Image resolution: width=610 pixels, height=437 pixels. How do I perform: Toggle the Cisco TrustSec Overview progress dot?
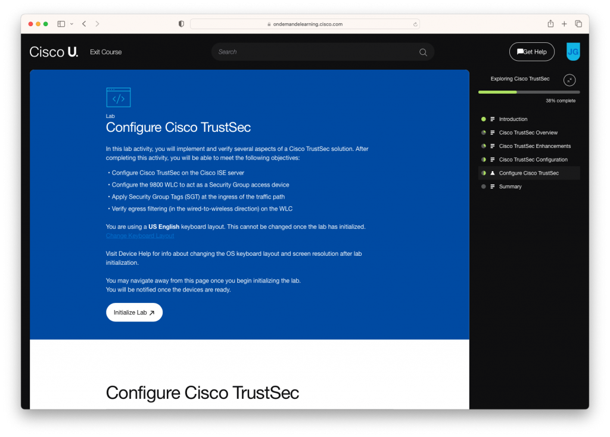[x=483, y=132]
